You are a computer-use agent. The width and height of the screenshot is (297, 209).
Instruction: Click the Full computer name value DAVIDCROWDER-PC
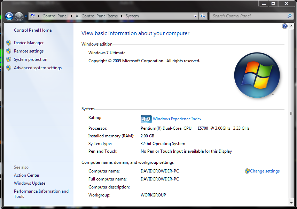(160, 179)
